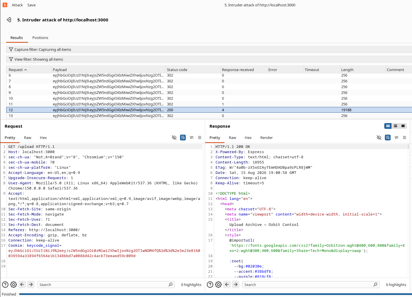Click the Finished attack progress bar
412x297 pixels.
pos(216,294)
